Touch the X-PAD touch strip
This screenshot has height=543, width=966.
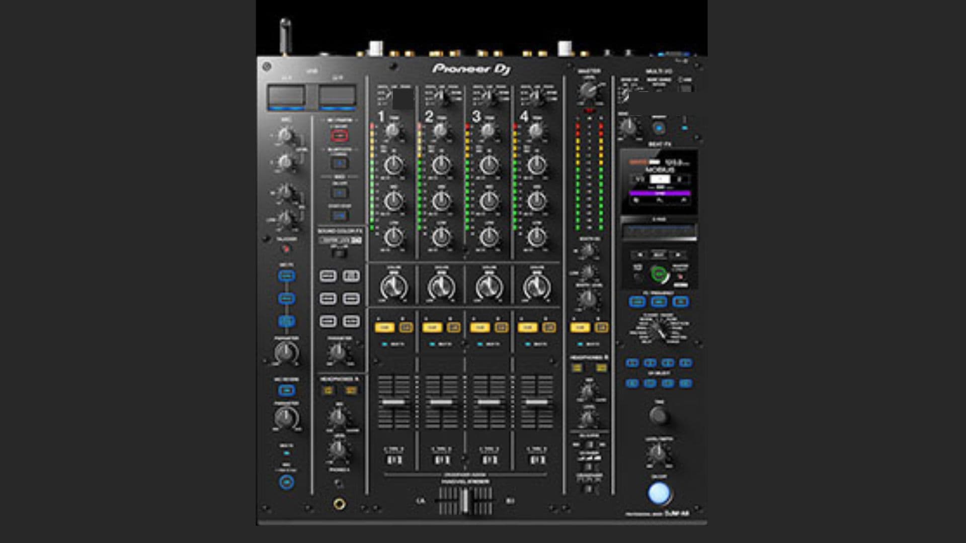click(659, 232)
